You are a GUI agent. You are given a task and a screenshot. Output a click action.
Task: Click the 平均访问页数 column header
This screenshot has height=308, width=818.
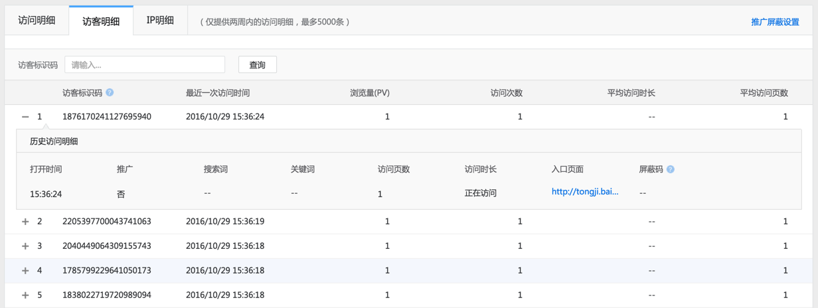point(764,93)
